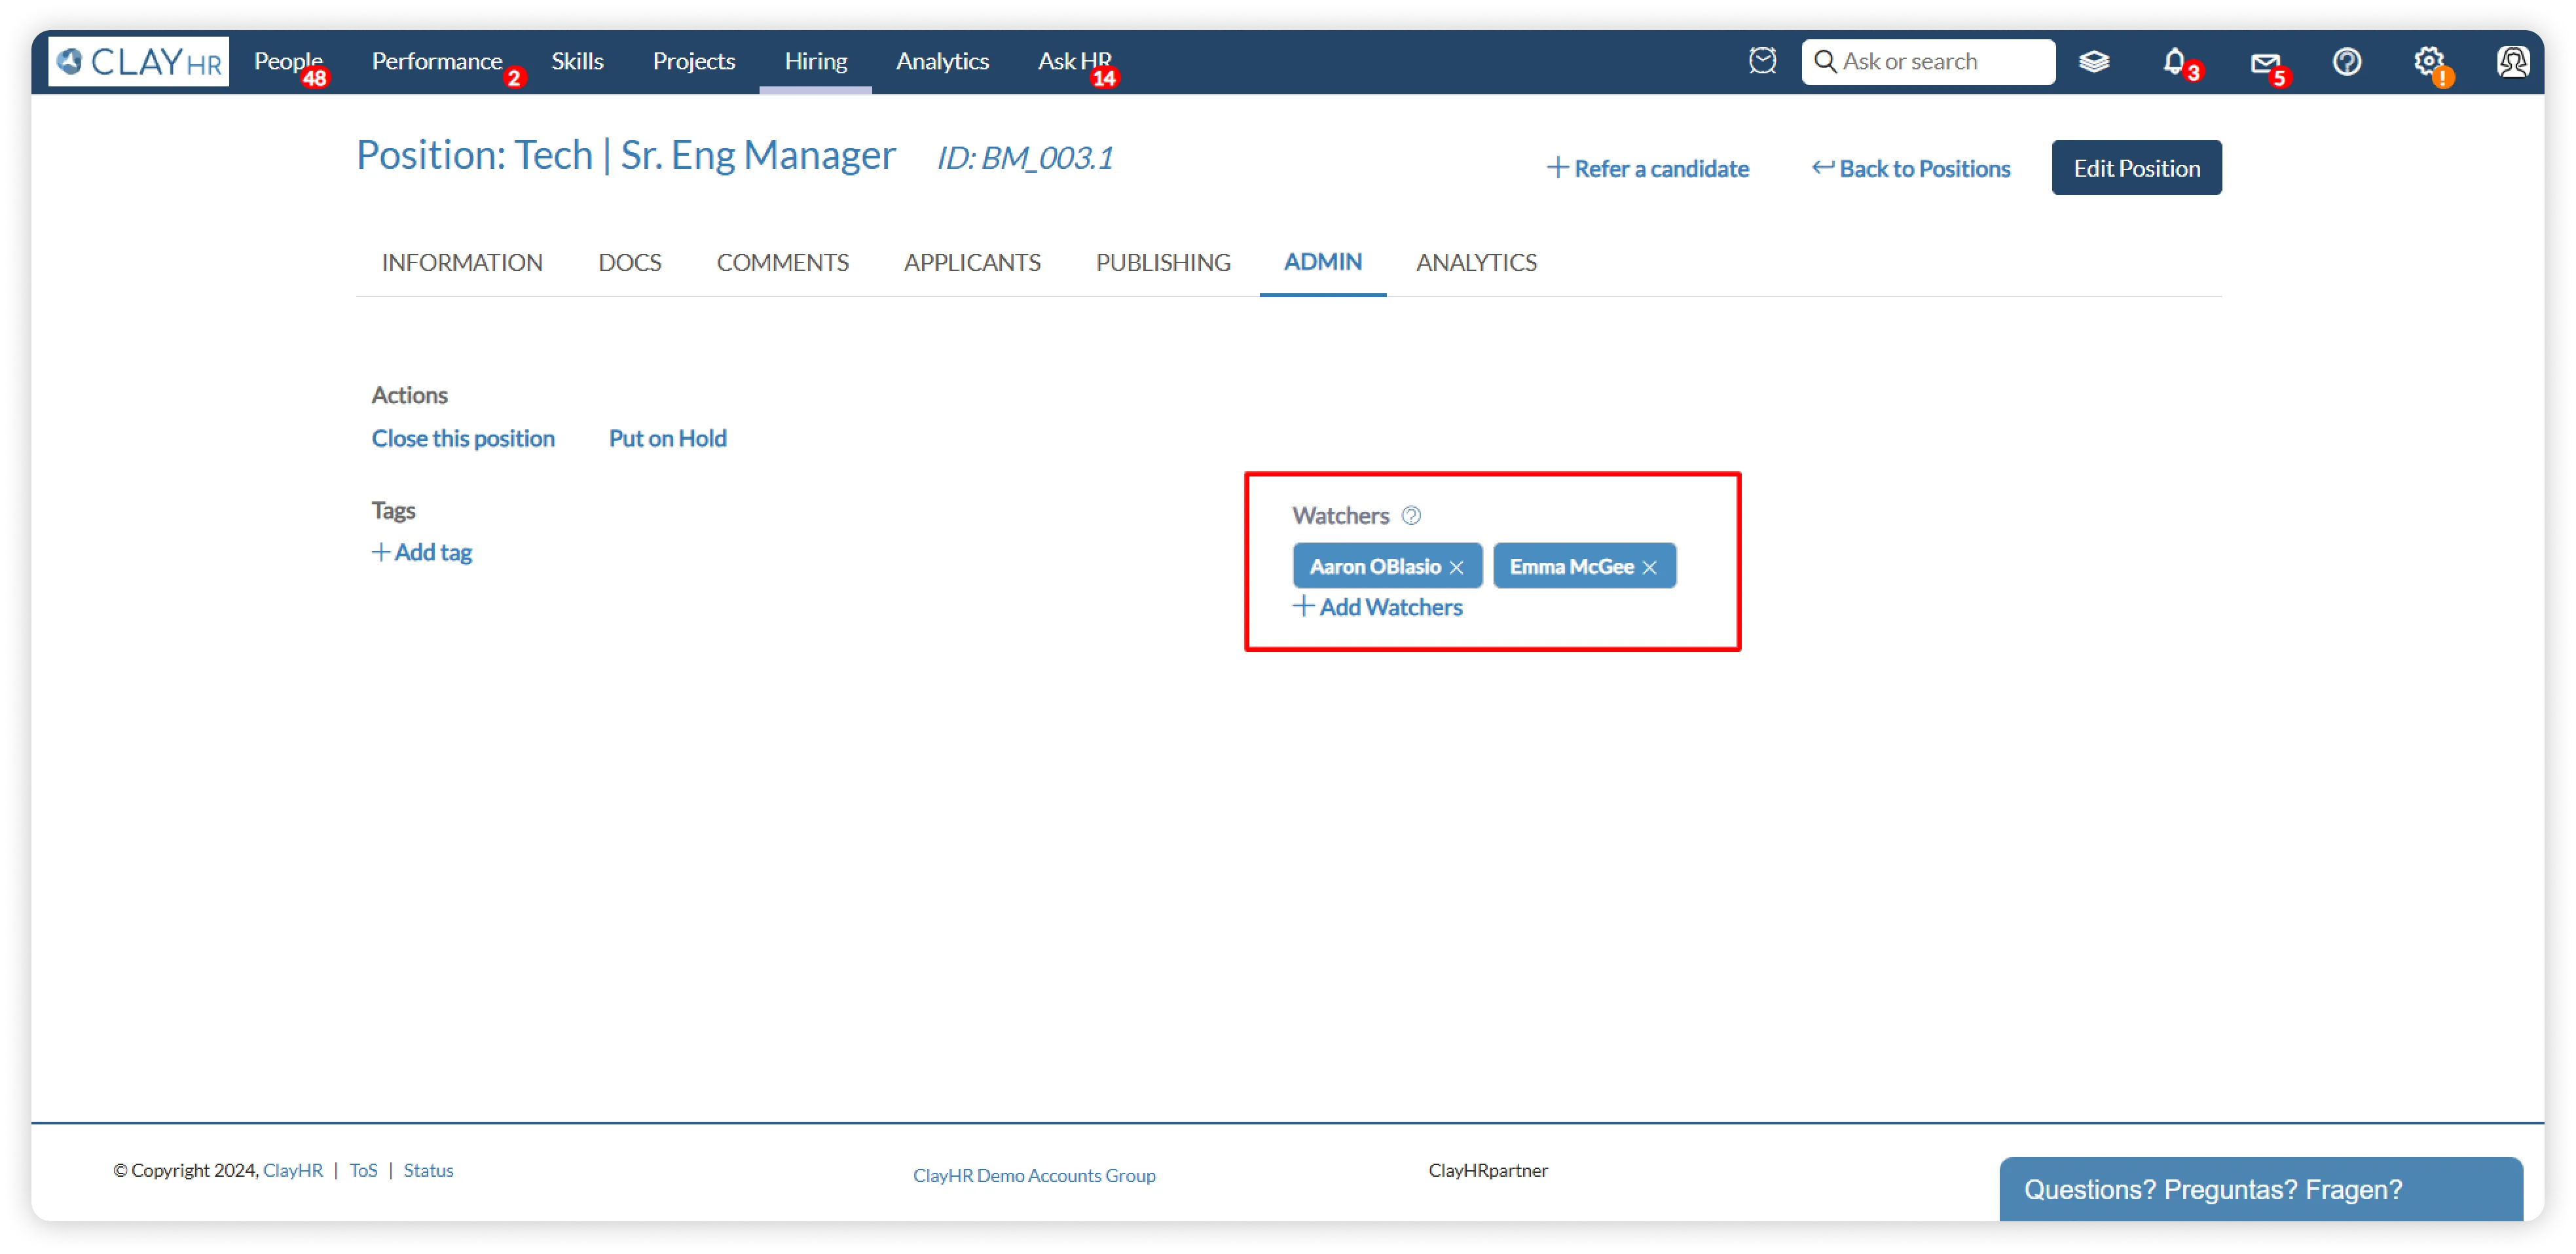Open the People menu
The image size is (2576, 1254).
[x=287, y=61]
